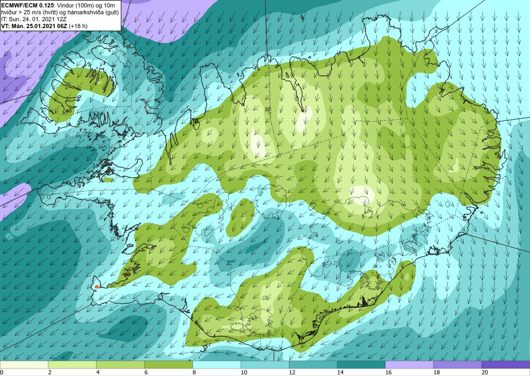
Task: Click the "hviður > 25 m/s (hvítt)" text line
Action: (30, 12)
